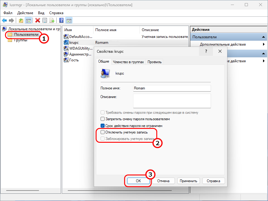This screenshot has width=268, height=201.
Task: Expand 'Дополнительные действия' submenu arrow
Action: tap(264, 44)
